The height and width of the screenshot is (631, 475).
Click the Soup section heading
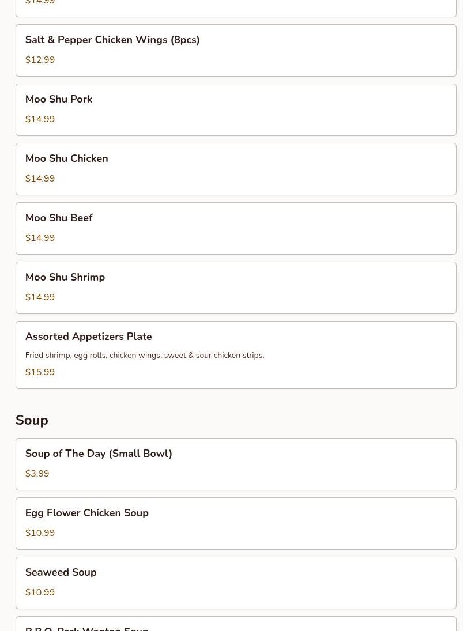point(32,420)
